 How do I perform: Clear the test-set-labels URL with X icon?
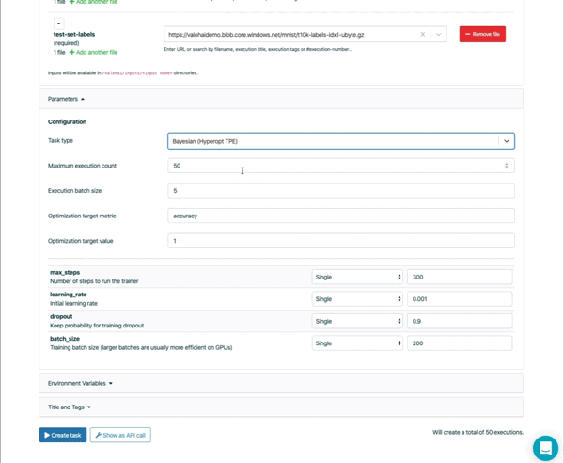(x=423, y=35)
